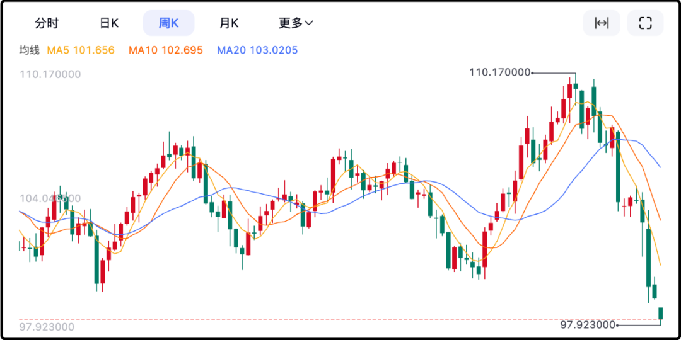681x340 pixels.
Task: Click the 110.170000 high price callout on the chart
Action: coord(500,72)
